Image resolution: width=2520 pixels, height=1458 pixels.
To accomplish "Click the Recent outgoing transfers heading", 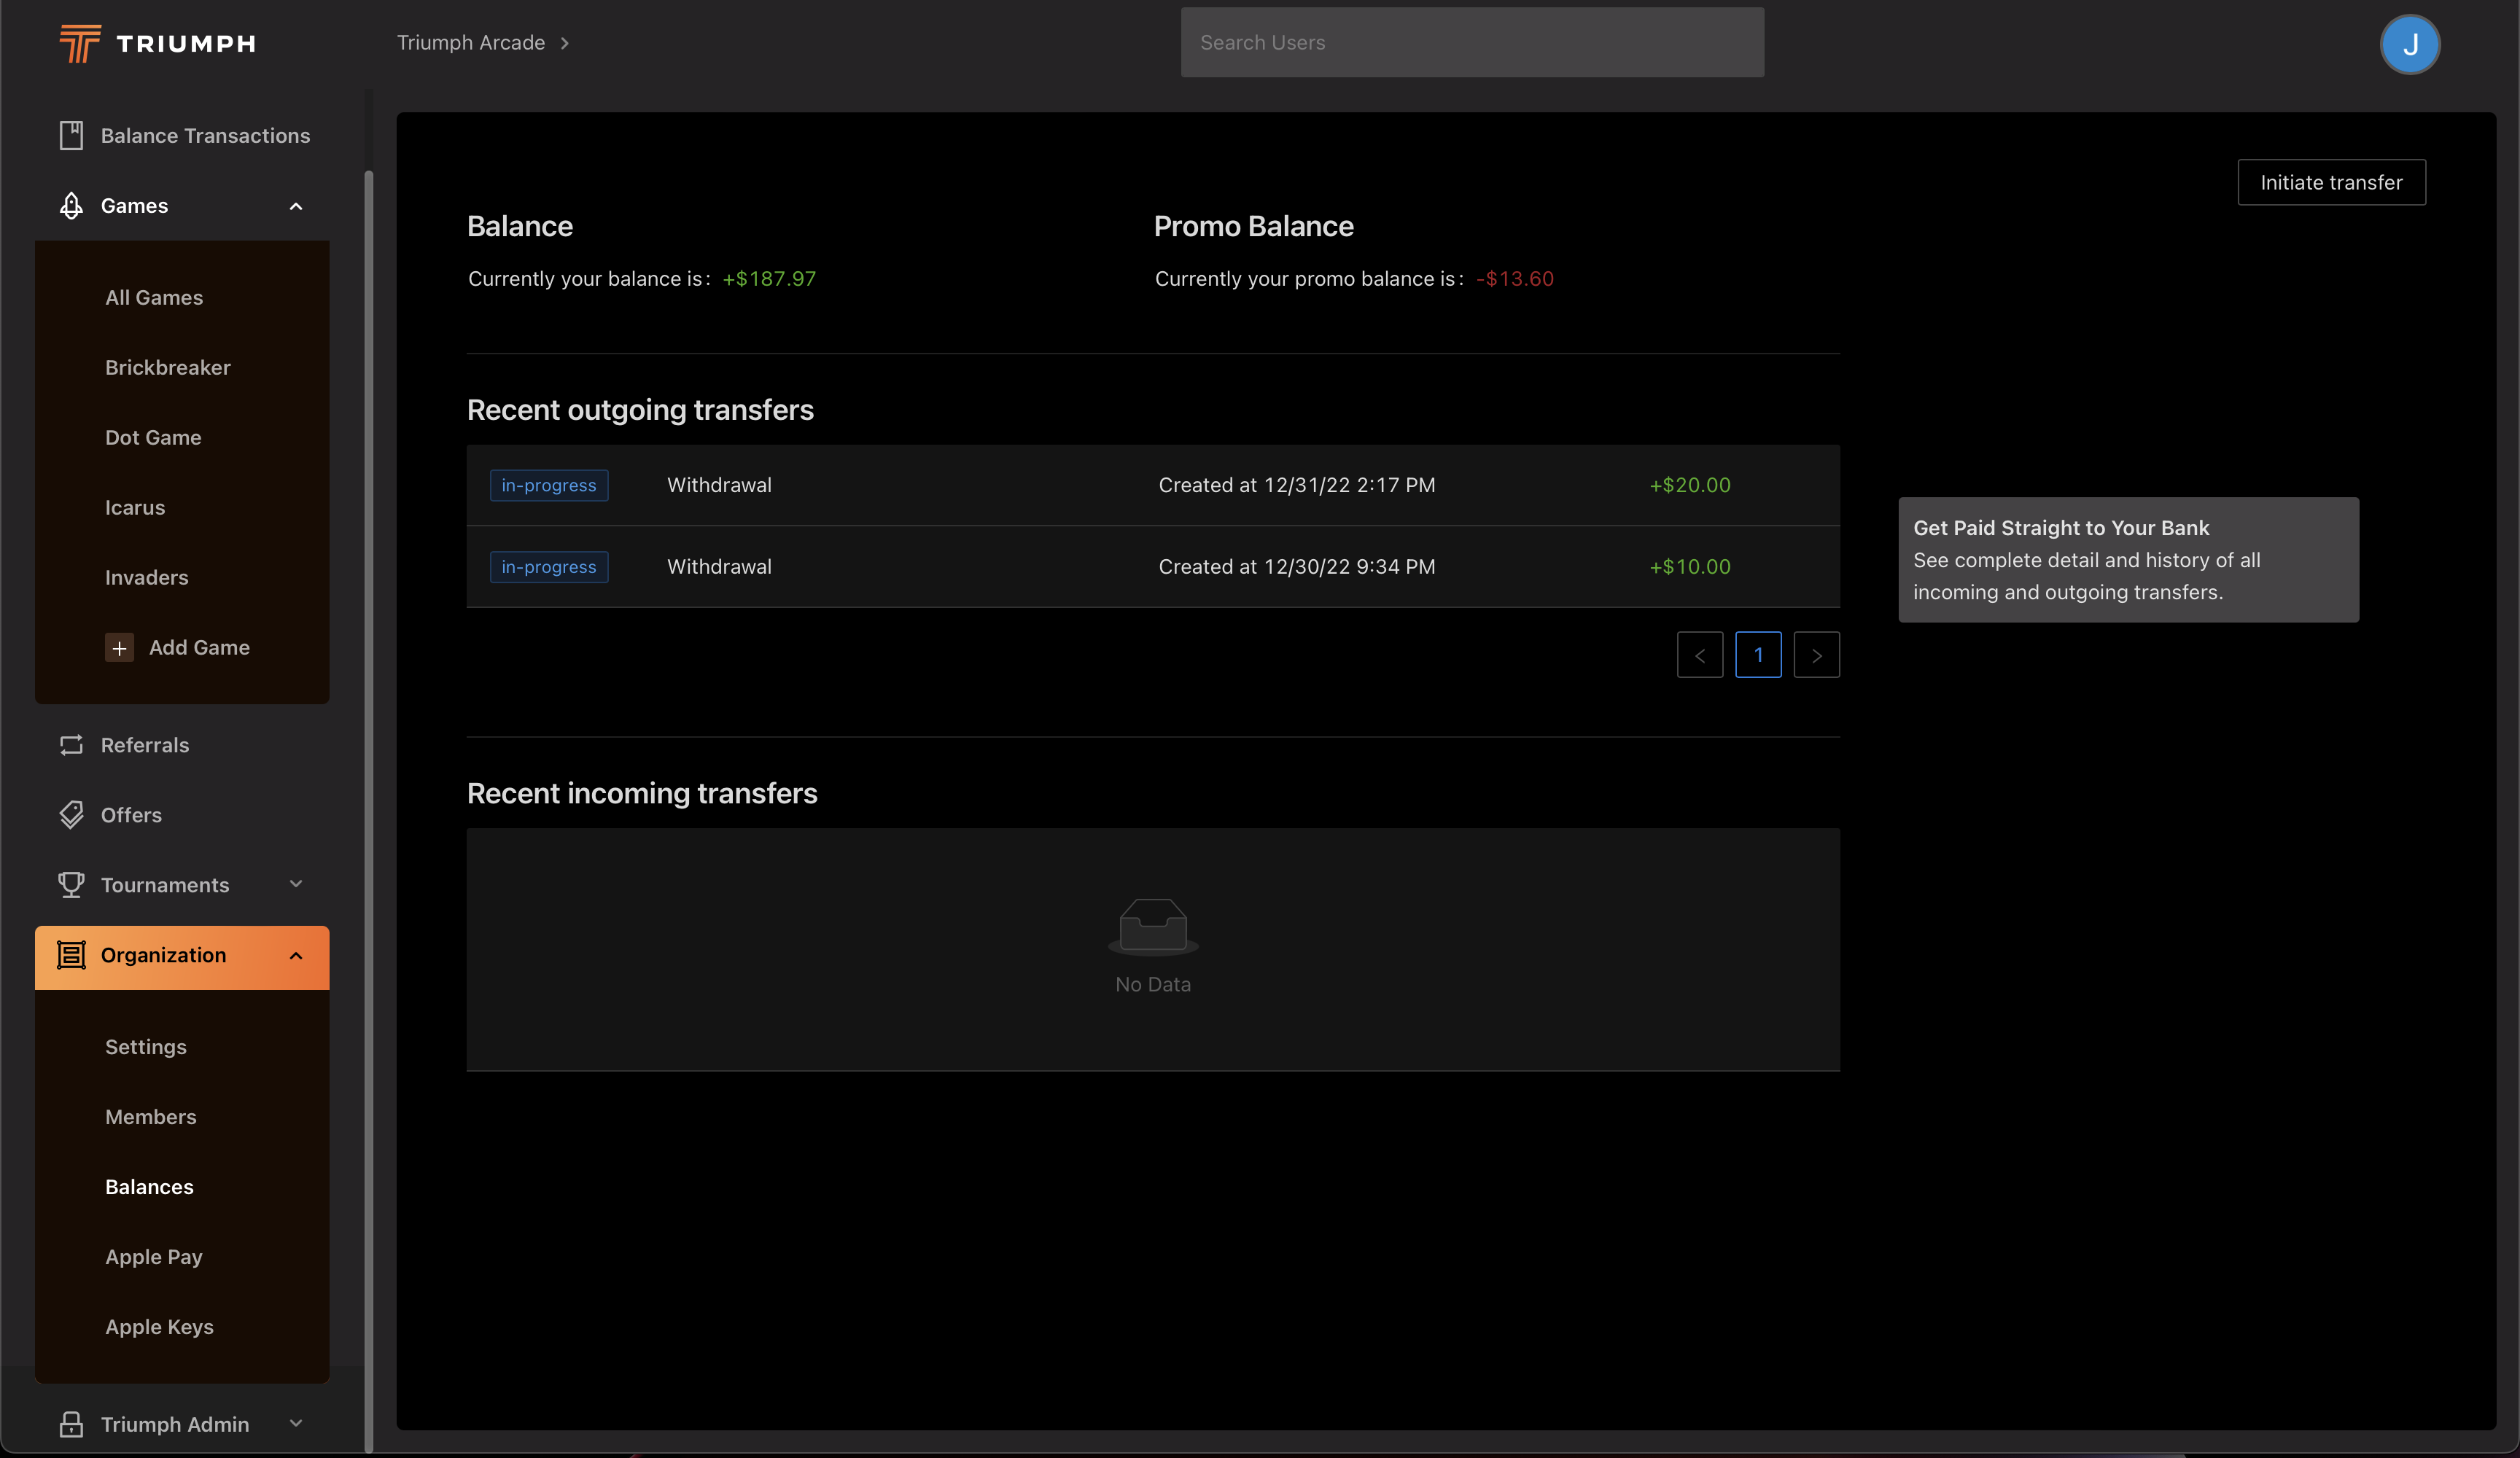I will click(x=640, y=410).
